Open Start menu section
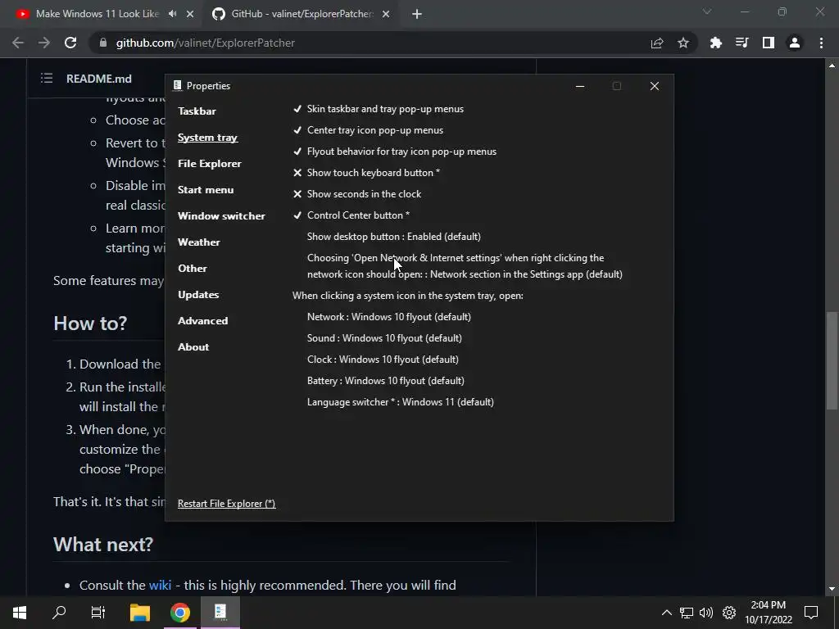Viewport: 839px width, 629px height. point(206,190)
